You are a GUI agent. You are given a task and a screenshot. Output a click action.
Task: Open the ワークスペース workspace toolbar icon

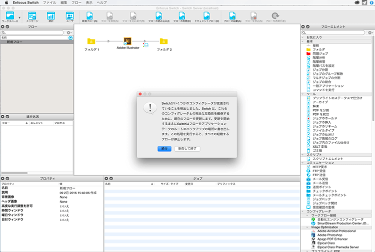[x=10, y=16]
